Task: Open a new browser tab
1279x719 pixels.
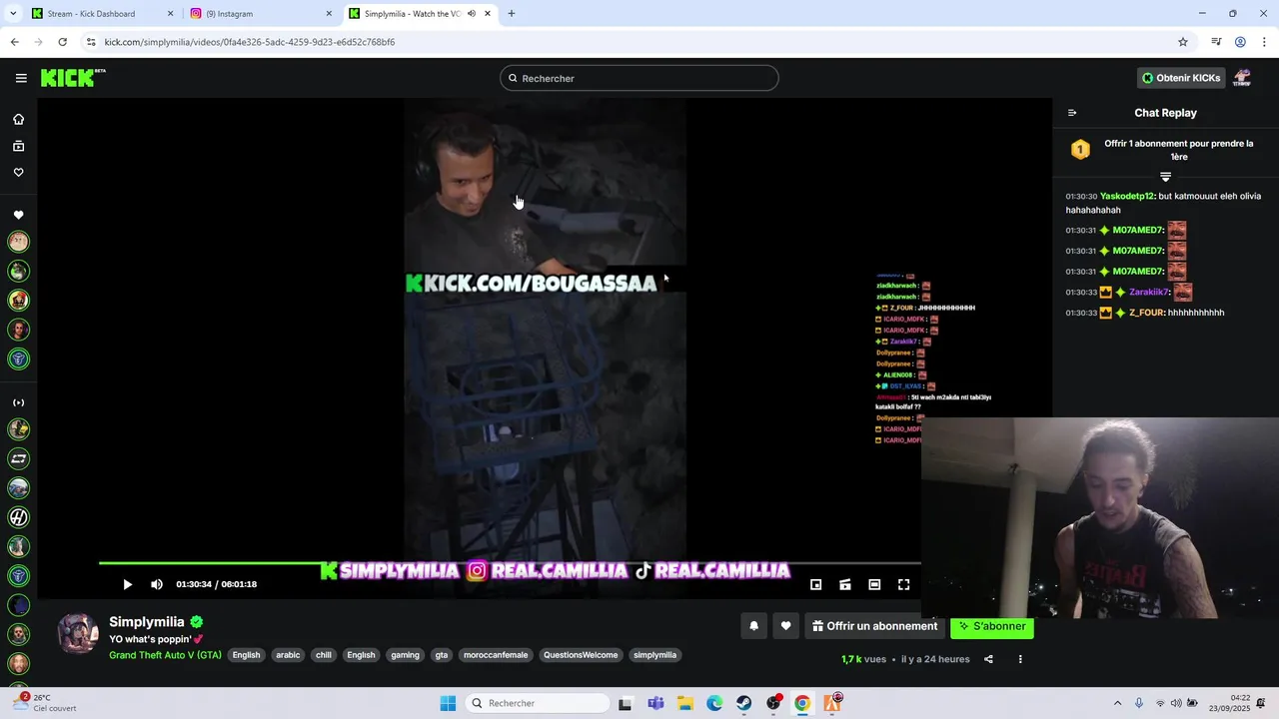Action: (512, 14)
